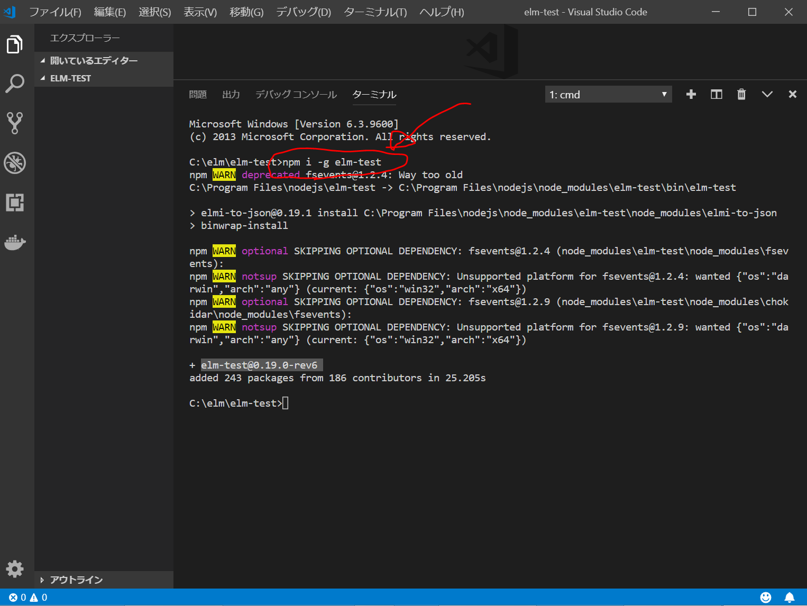
Task: Open the Search view icon
Action: [15, 84]
